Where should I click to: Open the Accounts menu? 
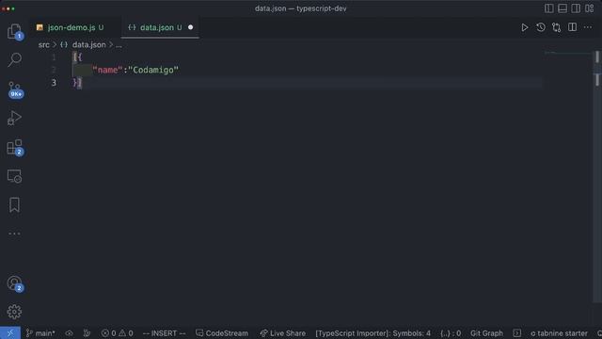coord(15,283)
